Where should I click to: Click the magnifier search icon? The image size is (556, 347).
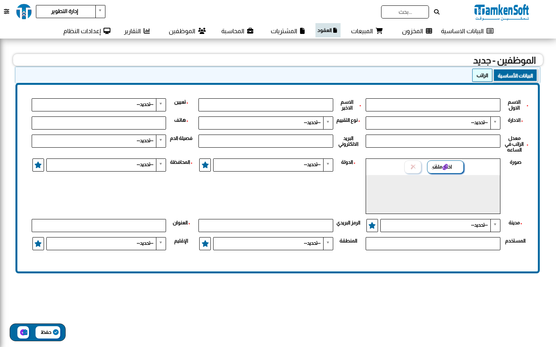pyautogui.click(x=437, y=12)
